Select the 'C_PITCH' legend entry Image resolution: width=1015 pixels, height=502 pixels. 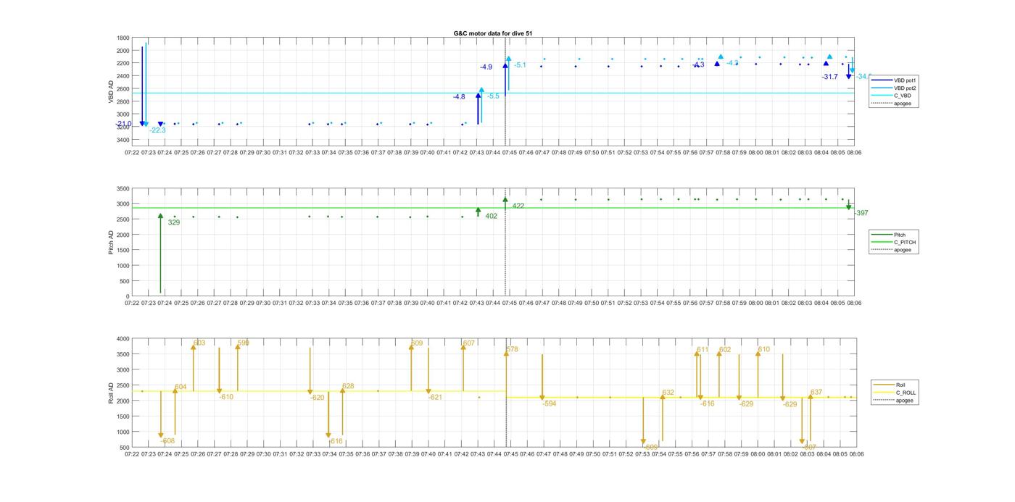[x=905, y=242]
